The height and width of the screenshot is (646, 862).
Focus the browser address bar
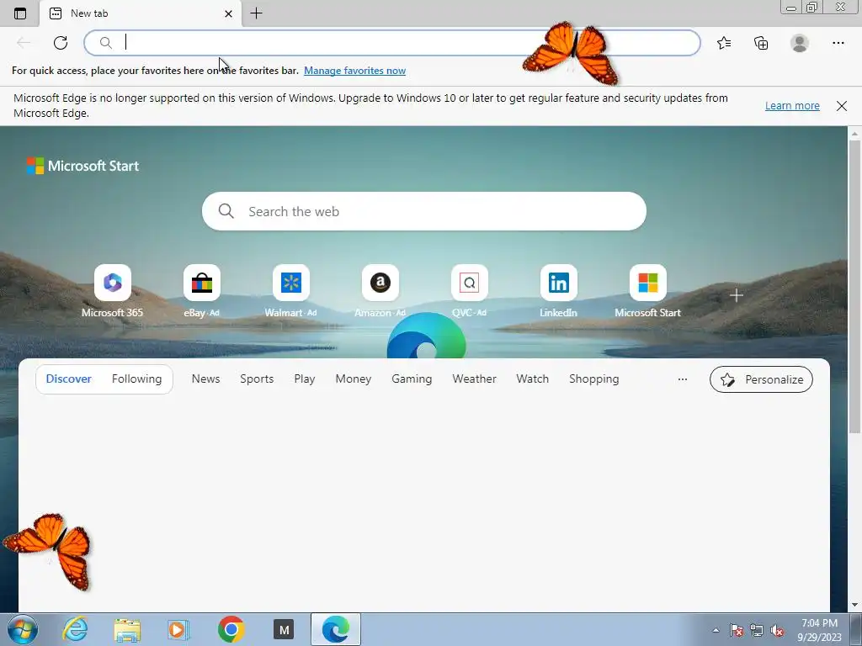(x=392, y=43)
